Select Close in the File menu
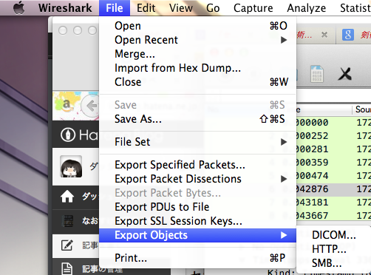This screenshot has width=371, height=275. click(x=197, y=82)
